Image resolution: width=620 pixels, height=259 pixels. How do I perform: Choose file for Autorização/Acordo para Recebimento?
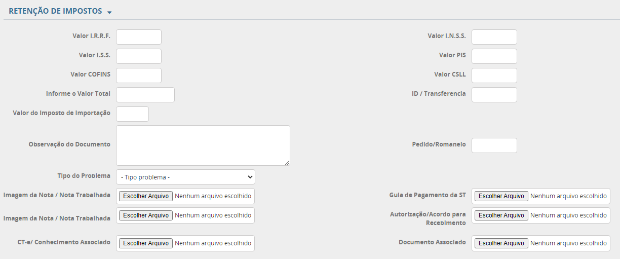(x=501, y=215)
